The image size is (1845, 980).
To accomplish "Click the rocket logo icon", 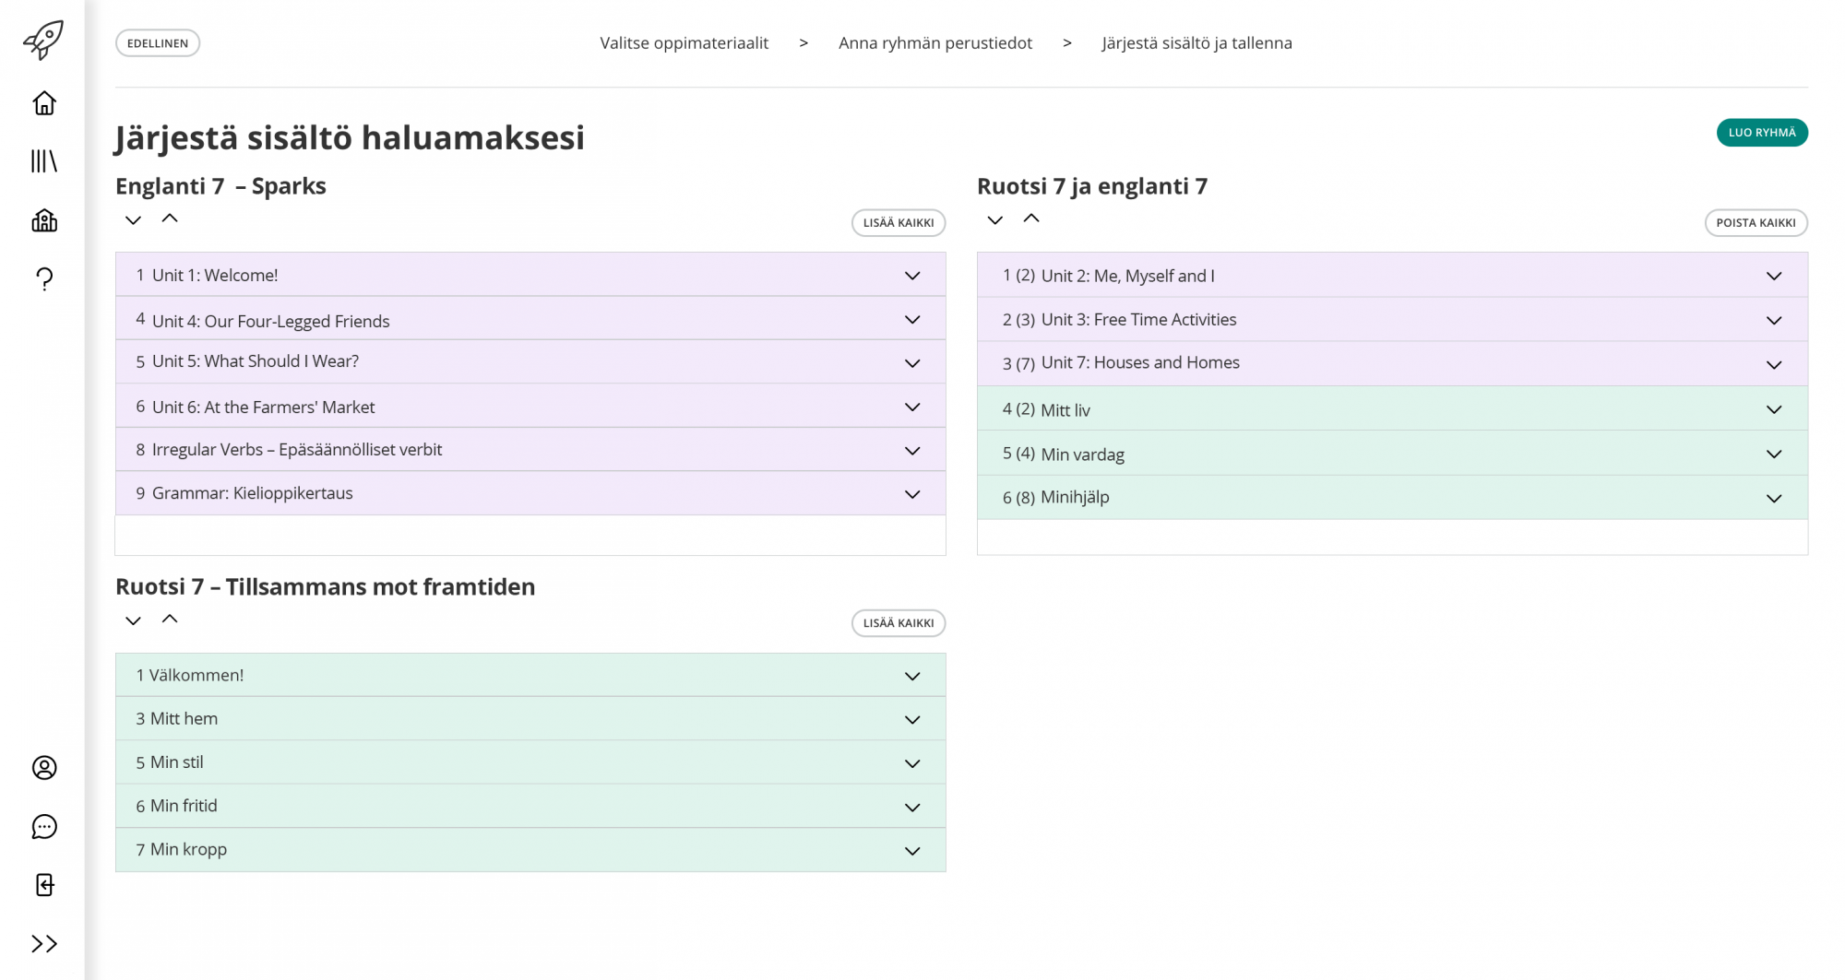I will pos(43,40).
